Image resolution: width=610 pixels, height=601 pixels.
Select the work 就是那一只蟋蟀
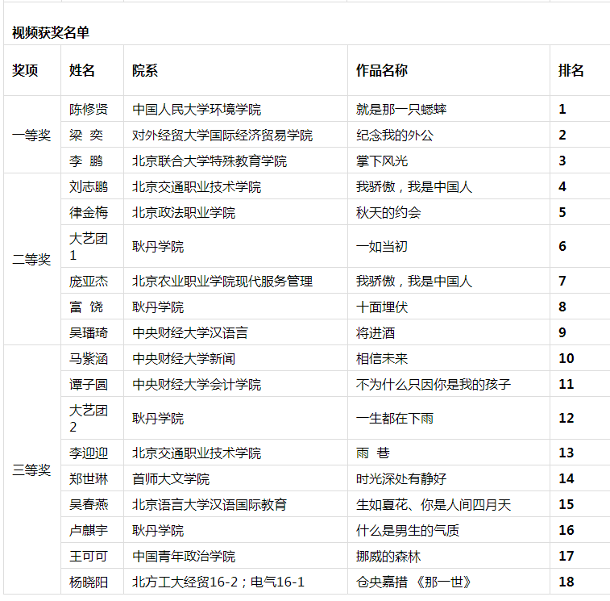(401, 109)
